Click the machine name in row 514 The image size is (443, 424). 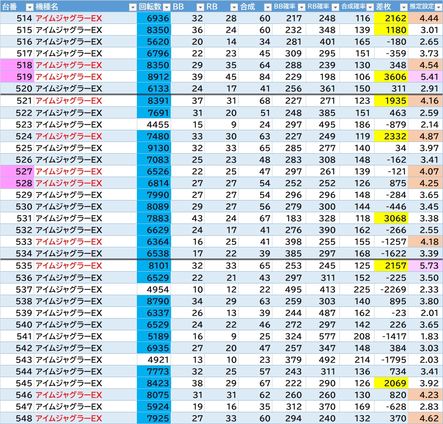68,18
